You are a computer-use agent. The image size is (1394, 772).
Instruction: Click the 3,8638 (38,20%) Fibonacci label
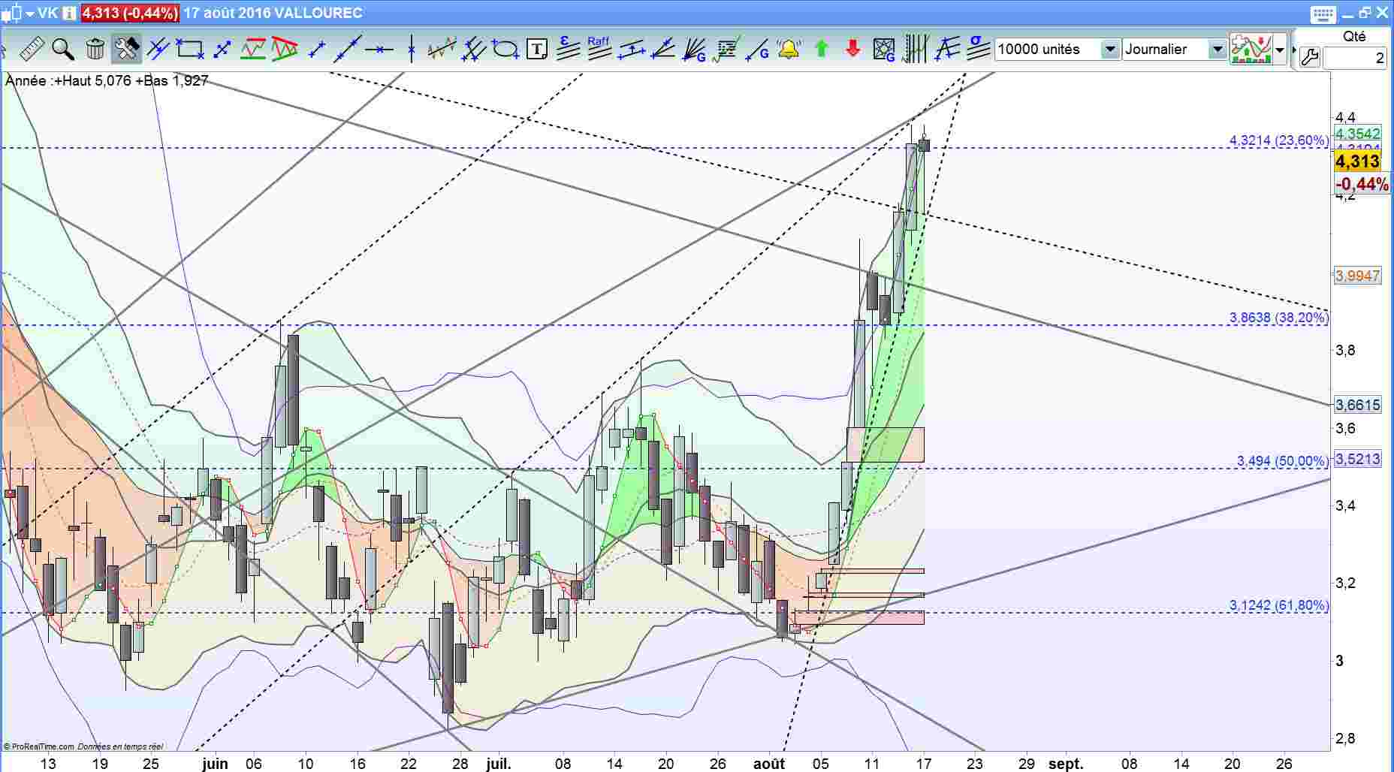coord(1278,318)
